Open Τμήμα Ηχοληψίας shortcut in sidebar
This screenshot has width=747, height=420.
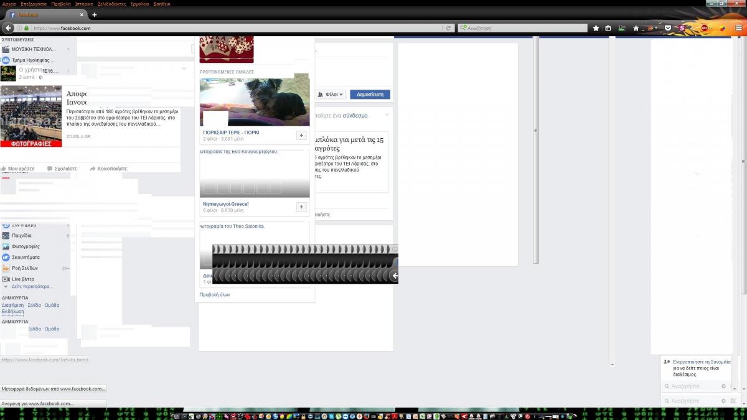[29, 60]
